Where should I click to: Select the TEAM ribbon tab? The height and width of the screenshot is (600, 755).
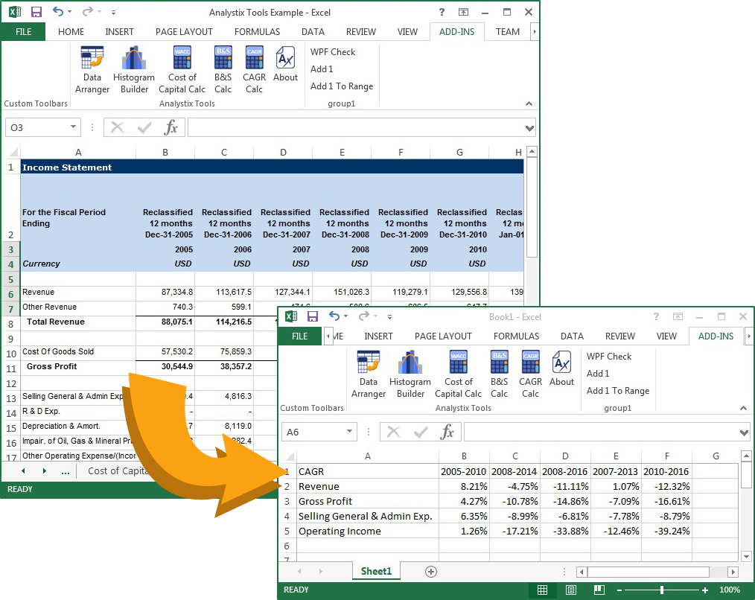pos(507,31)
